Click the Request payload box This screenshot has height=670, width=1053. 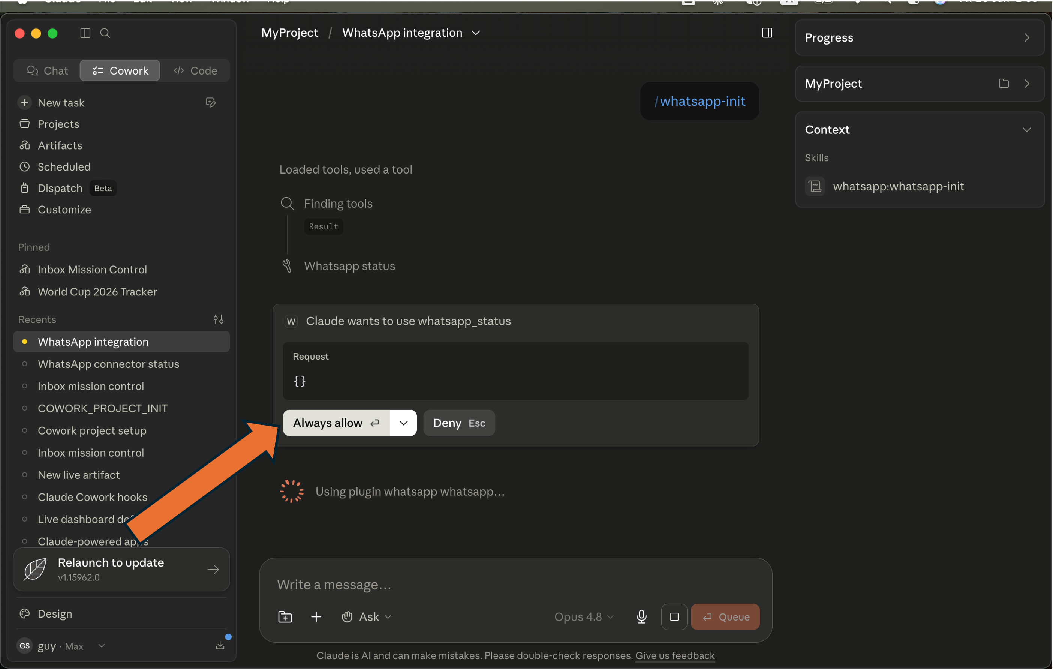(515, 371)
